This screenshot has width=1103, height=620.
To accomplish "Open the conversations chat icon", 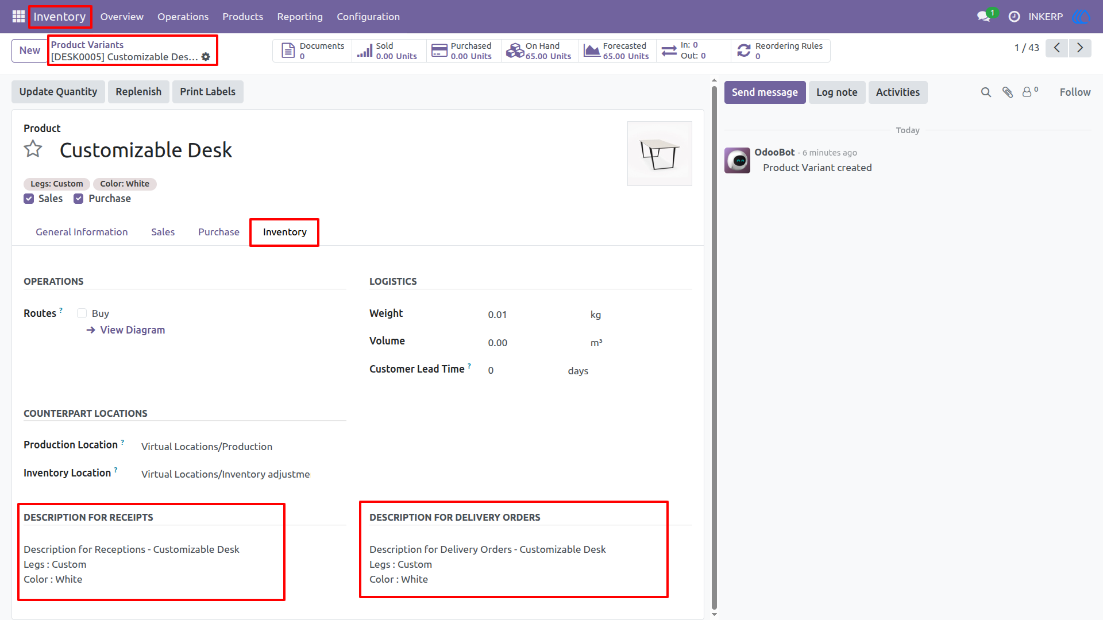I will tap(984, 17).
